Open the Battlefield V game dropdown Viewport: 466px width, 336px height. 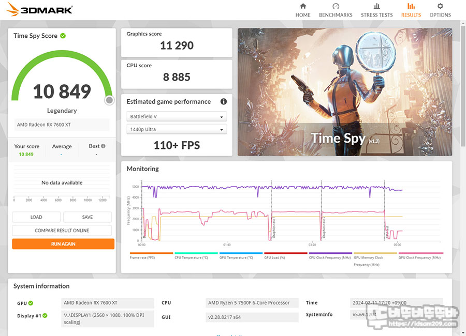pyautogui.click(x=177, y=116)
